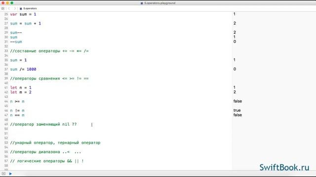
Task: Place cursor on line 'var sum = 1'
Action: pos(23,14)
